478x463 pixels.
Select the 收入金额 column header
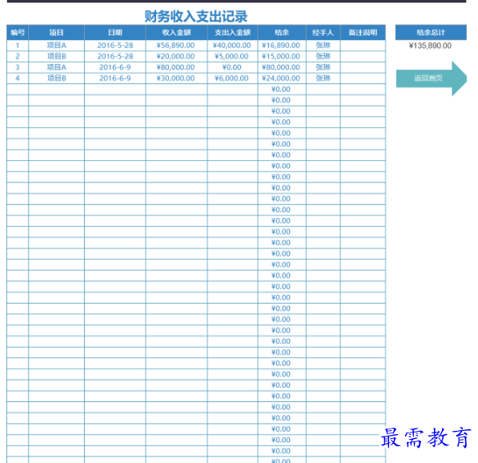point(176,33)
